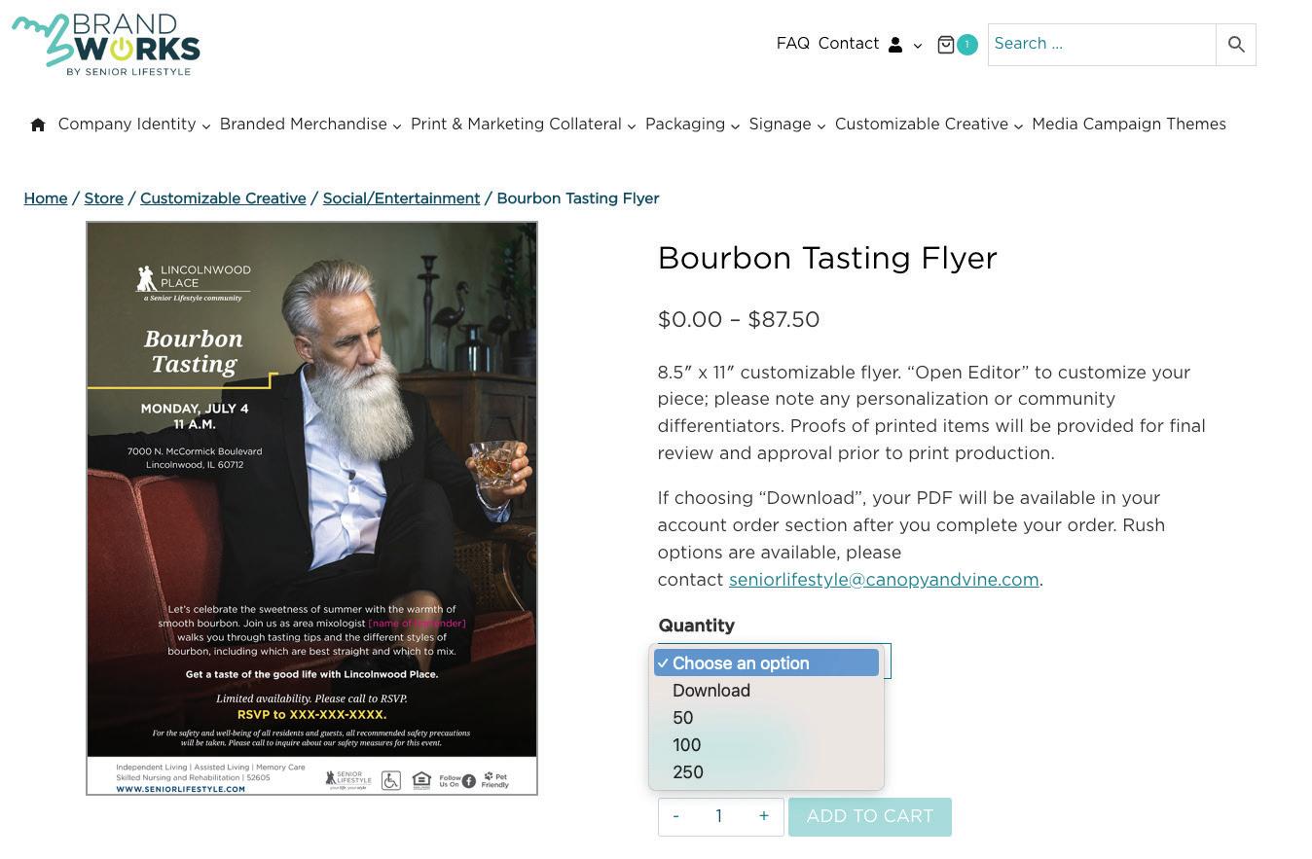
Task: Expand Print & Marketing Collateral chevron
Action: coord(632,125)
